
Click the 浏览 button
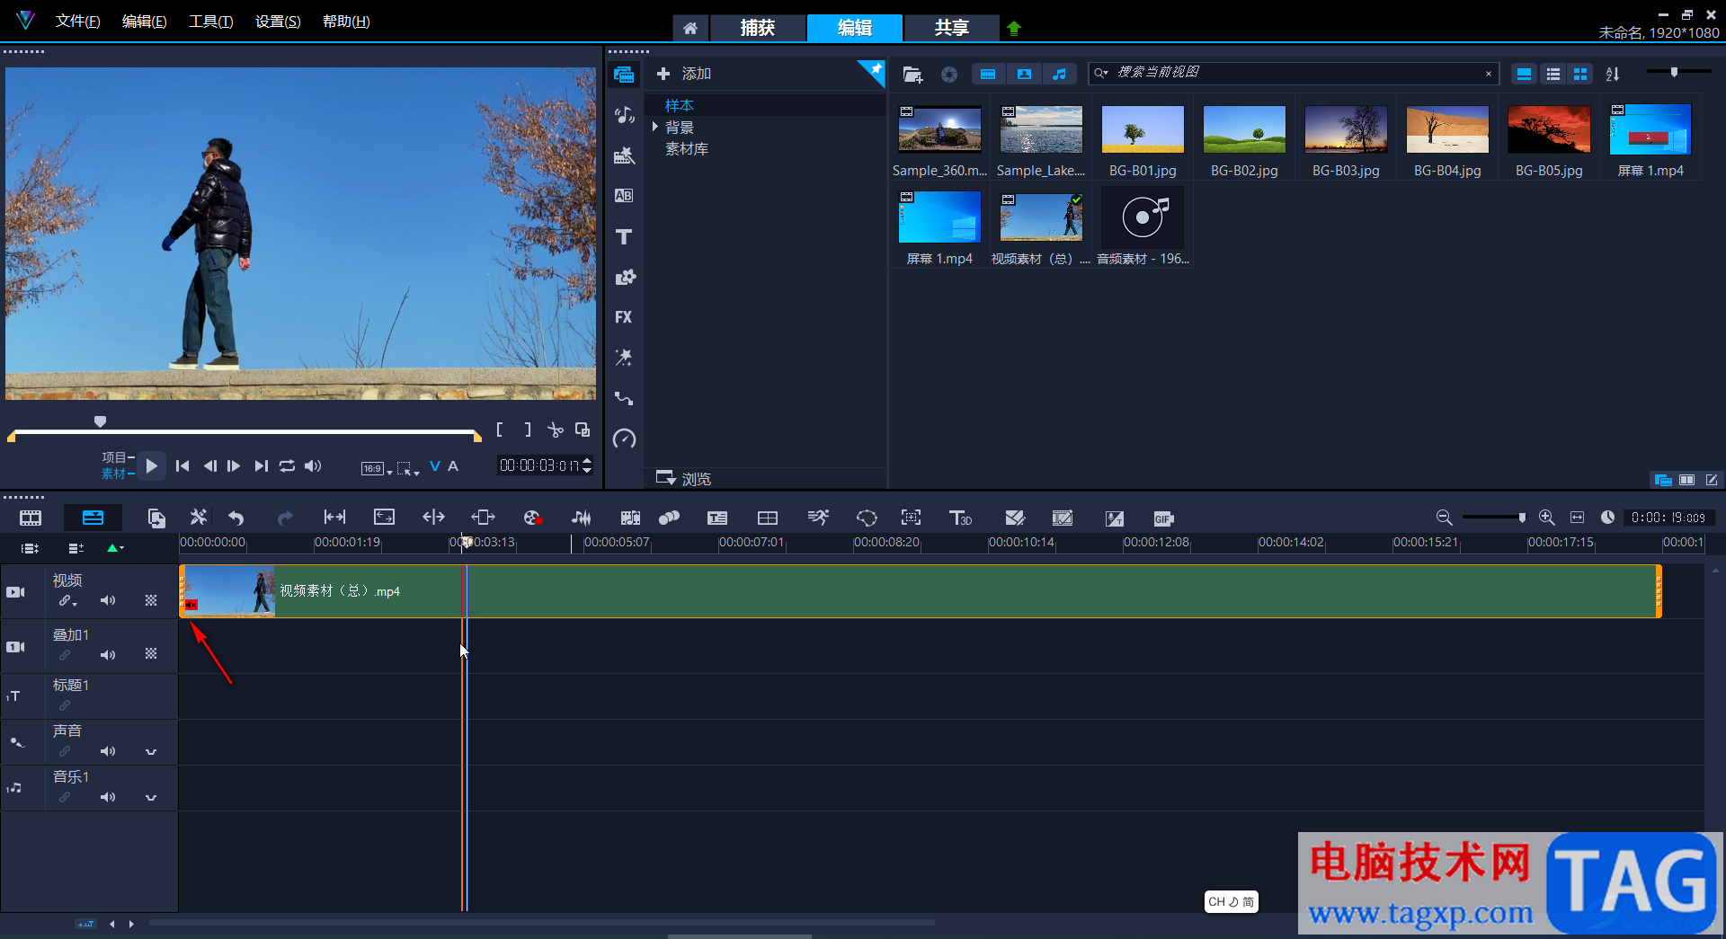click(684, 478)
